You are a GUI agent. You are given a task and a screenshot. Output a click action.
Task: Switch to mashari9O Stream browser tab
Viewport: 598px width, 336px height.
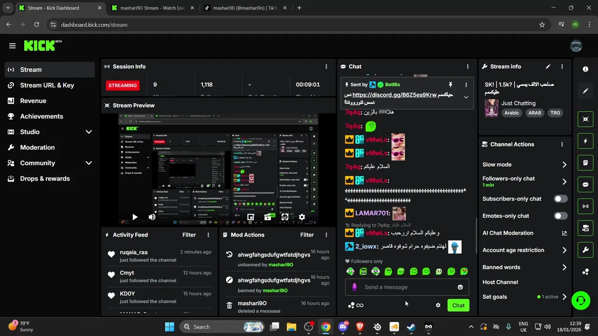(152, 8)
